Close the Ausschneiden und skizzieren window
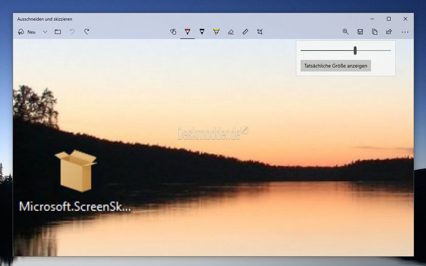426x266 pixels. [x=405, y=19]
